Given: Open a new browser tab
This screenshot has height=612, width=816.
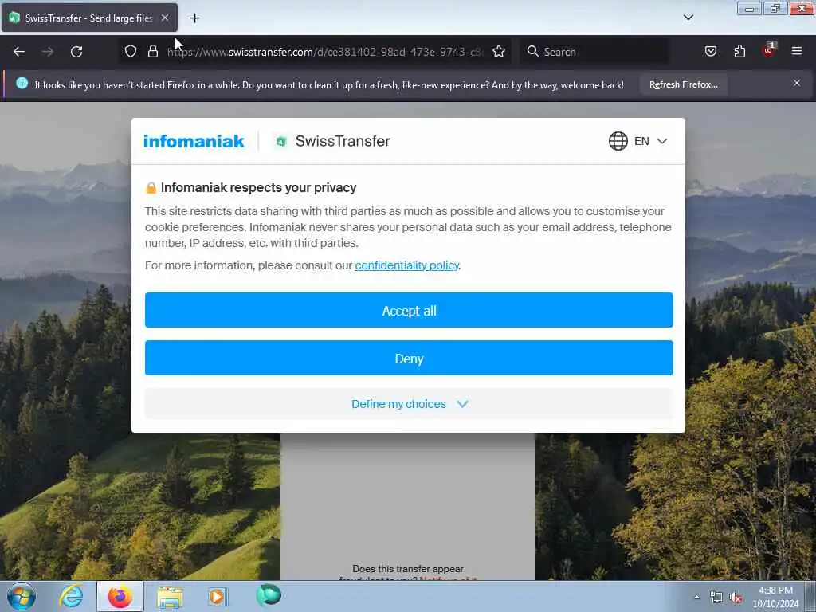Looking at the screenshot, I should click(194, 18).
